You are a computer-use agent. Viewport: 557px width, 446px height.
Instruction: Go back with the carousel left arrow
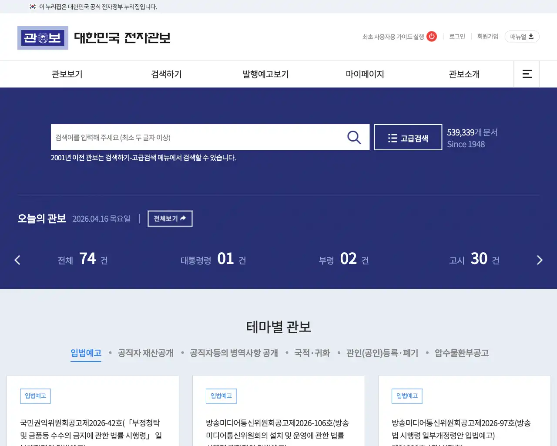tap(17, 260)
